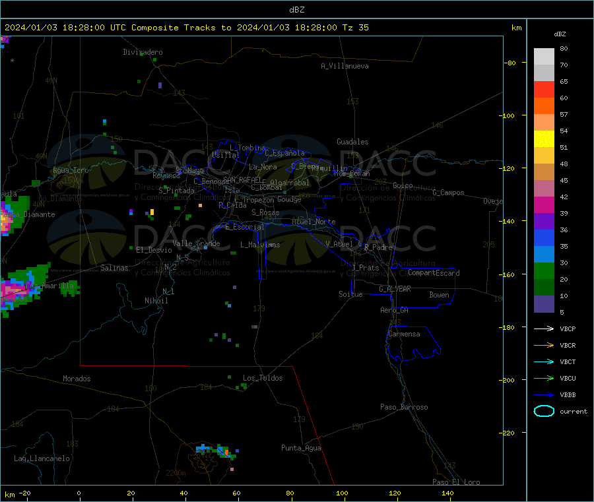Click the El_Desvio location label
The image size is (594, 502).
pyautogui.click(x=154, y=250)
